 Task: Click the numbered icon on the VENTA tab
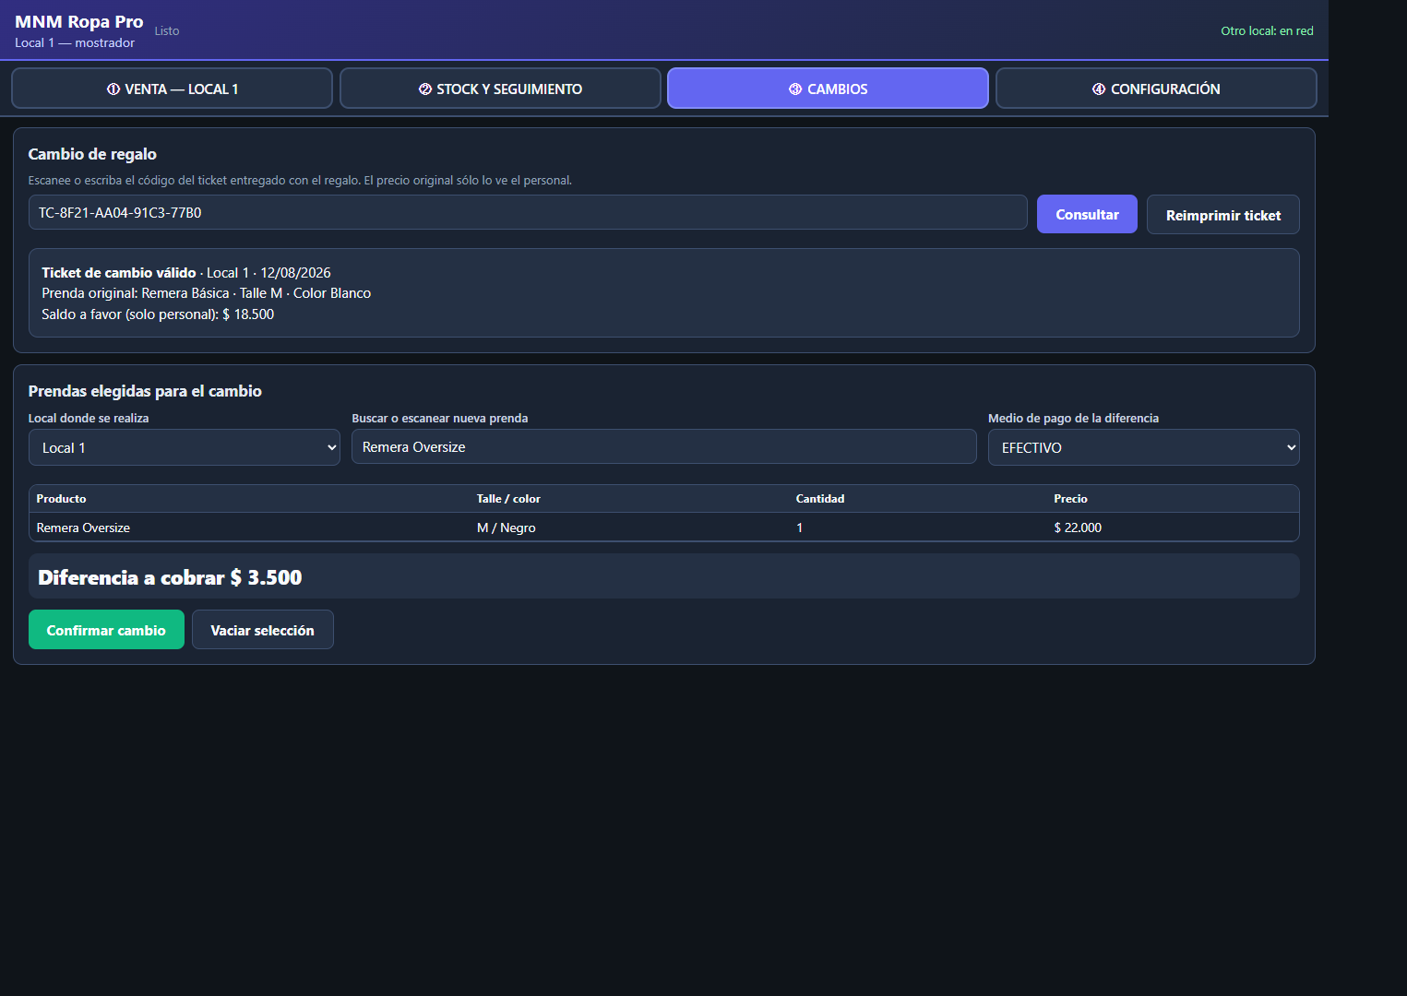[113, 89]
